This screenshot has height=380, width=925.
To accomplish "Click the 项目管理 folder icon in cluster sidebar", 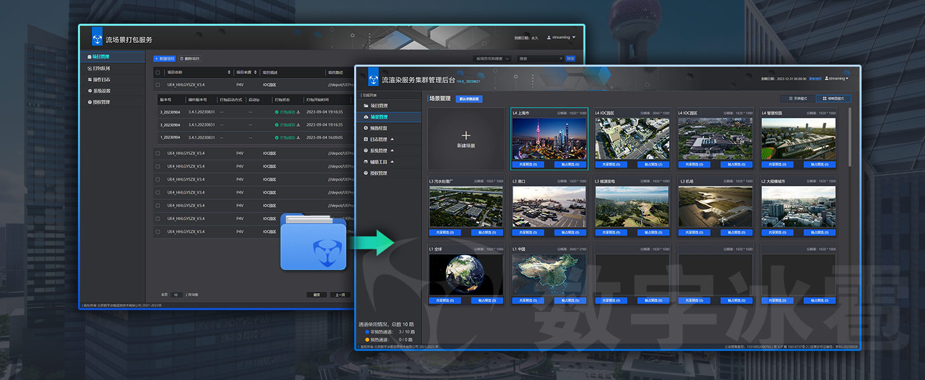I will coord(366,106).
